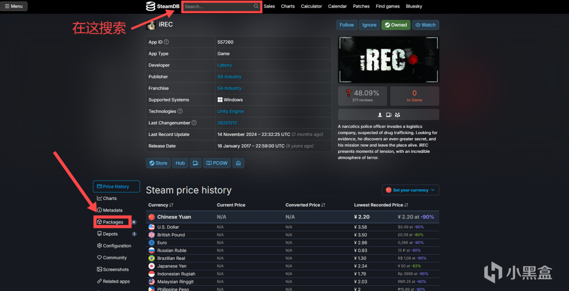The height and width of the screenshot is (291, 569).
Task: Open the 48.09% reviews box
Action: [x=362, y=96]
